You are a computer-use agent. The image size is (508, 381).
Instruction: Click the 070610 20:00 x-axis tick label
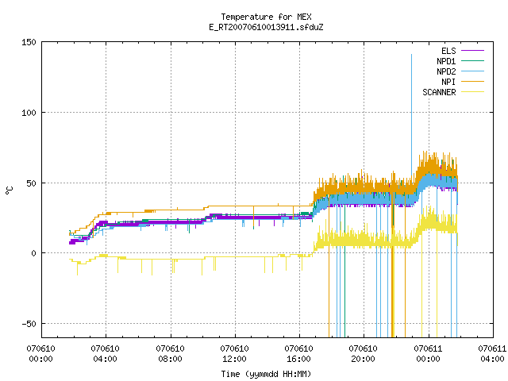[x=364, y=353]
